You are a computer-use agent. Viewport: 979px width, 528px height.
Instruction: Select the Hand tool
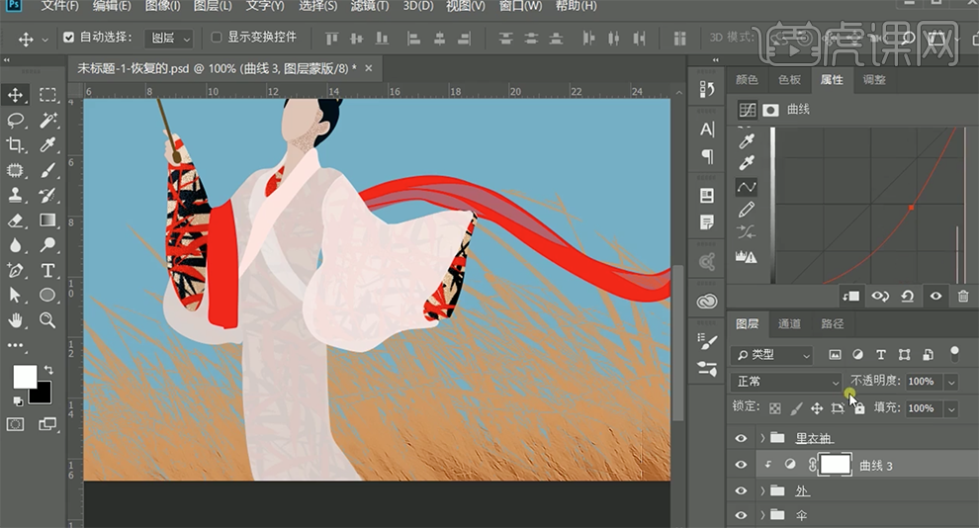click(16, 320)
